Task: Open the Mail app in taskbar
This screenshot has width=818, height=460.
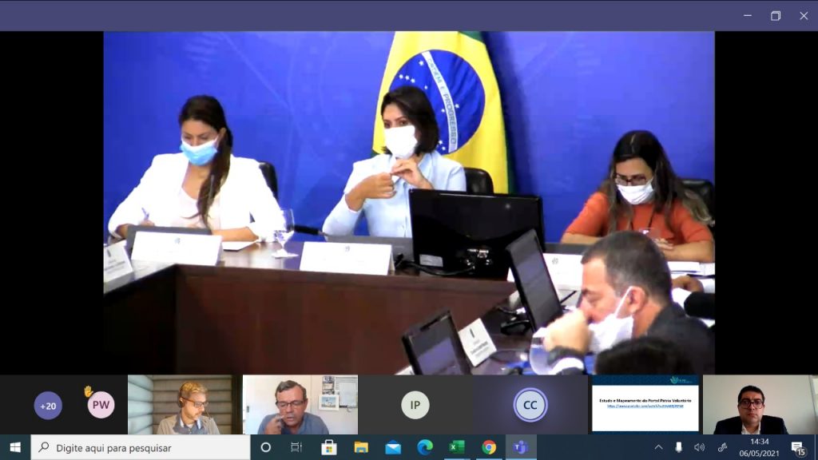Action: [393, 447]
